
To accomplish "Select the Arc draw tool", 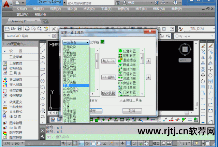I will pos(43,75).
